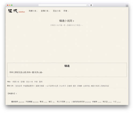The width and height of the screenshot is (134, 113).
Task: Open novel 六爻
Action: click(115, 102)
